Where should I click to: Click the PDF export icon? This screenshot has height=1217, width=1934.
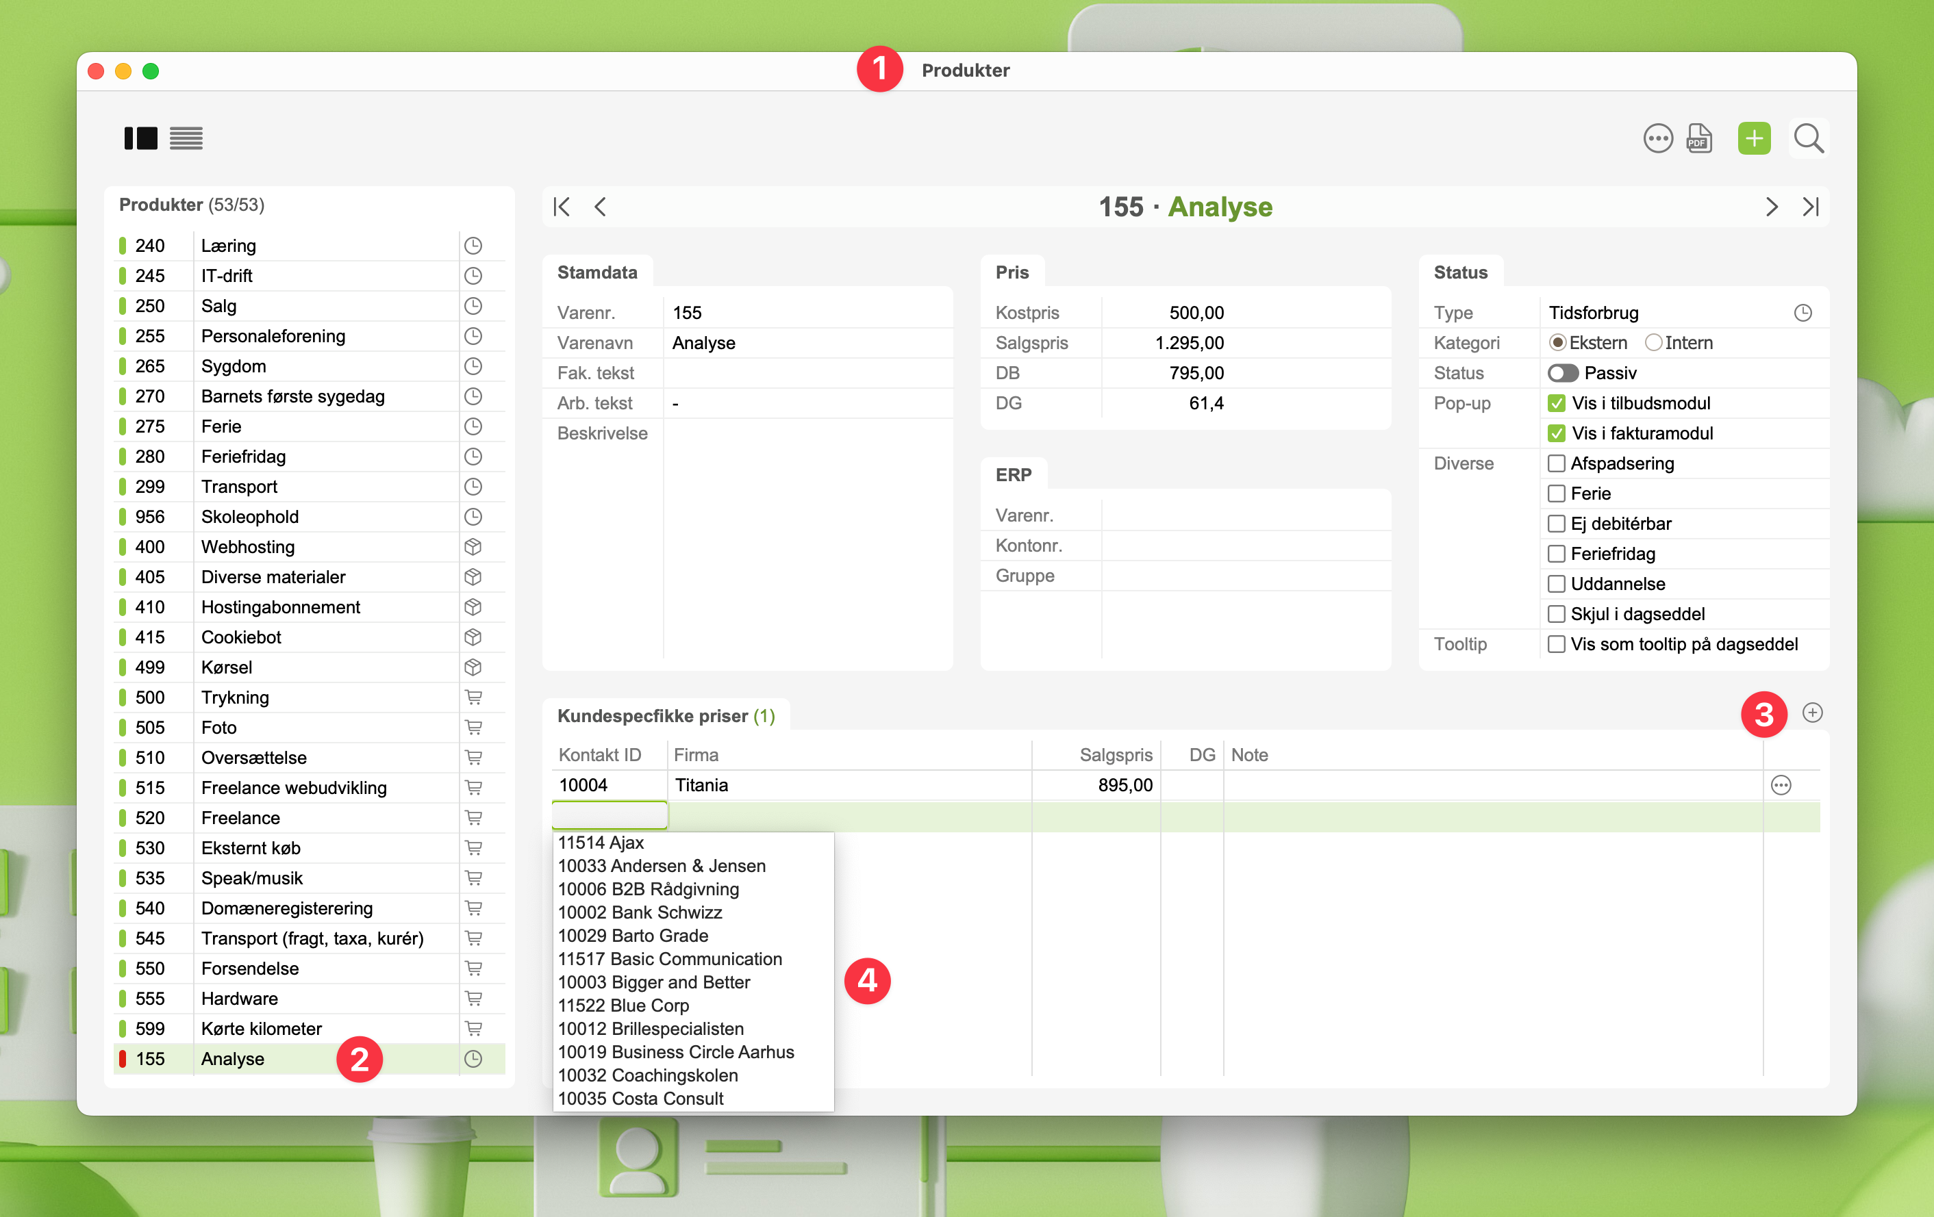[x=1698, y=139]
